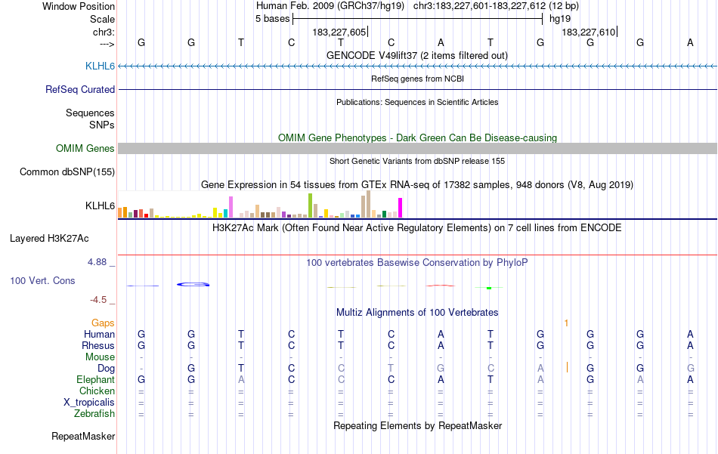
Task: Select the Dog alignment row label
Action: [x=107, y=368]
